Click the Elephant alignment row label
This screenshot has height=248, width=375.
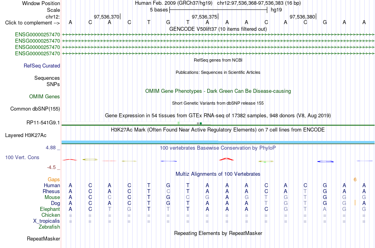50,209
